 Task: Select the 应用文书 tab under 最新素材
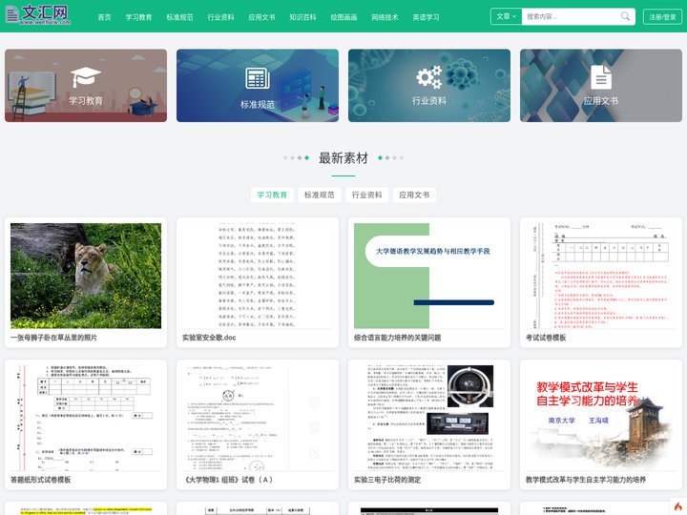coord(414,195)
